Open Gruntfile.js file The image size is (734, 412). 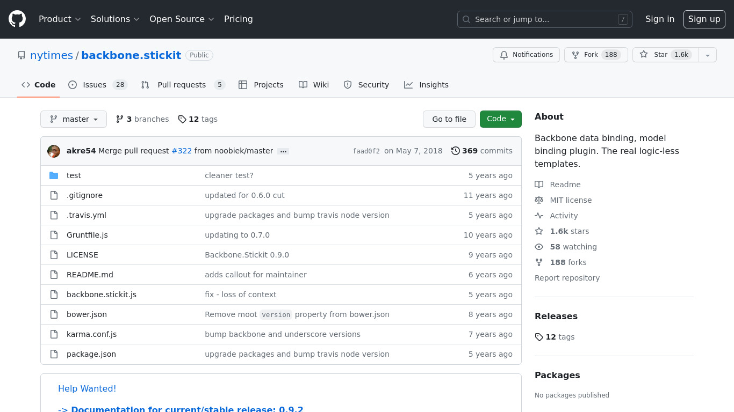[87, 235]
